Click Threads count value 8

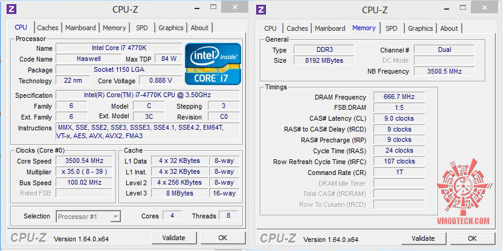[x=228, y=215]
